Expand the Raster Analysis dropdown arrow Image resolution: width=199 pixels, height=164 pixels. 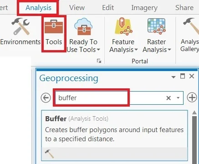pyautogui.click(x=169, y=50)
